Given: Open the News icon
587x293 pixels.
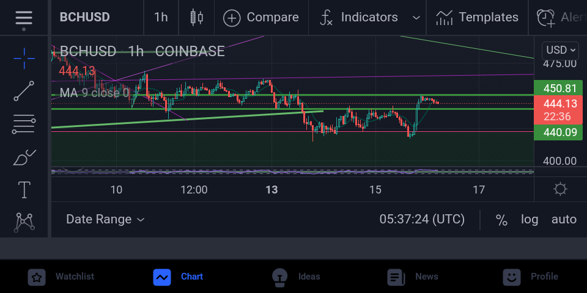Looking at the screenshot, I should pyautogui.click(x=396, y=277).
